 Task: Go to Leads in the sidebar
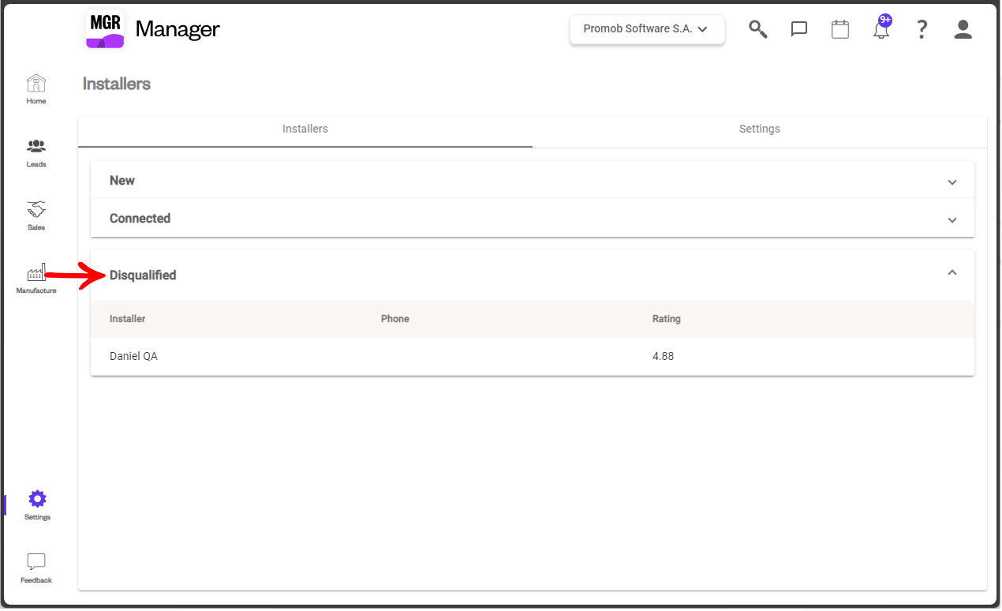pyautogui.click(x=36, y=152)
